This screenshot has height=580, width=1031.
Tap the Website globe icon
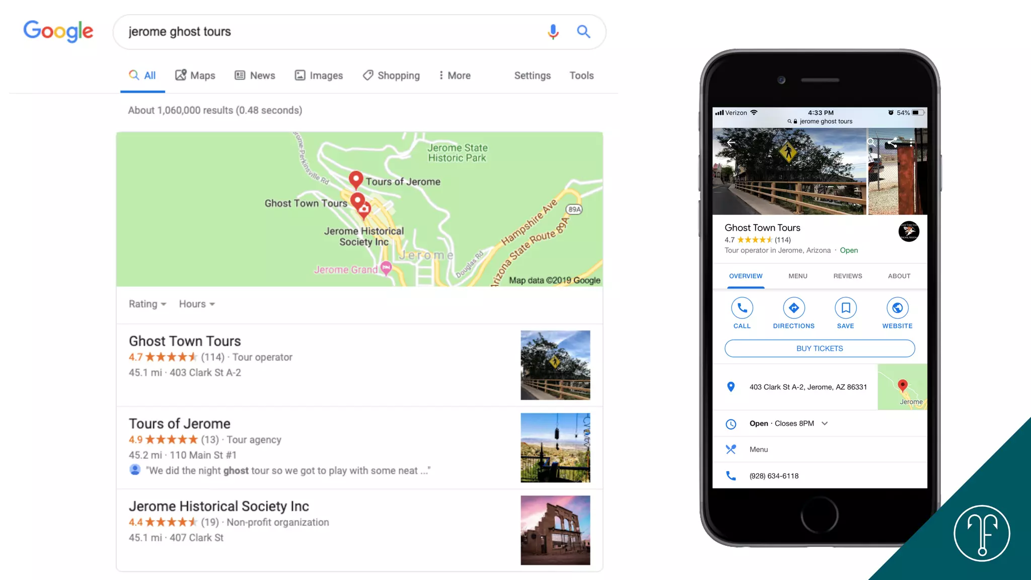coord(897,308)
